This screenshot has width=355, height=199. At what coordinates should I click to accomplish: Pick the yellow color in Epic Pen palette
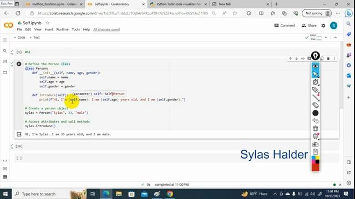[317, 158]
